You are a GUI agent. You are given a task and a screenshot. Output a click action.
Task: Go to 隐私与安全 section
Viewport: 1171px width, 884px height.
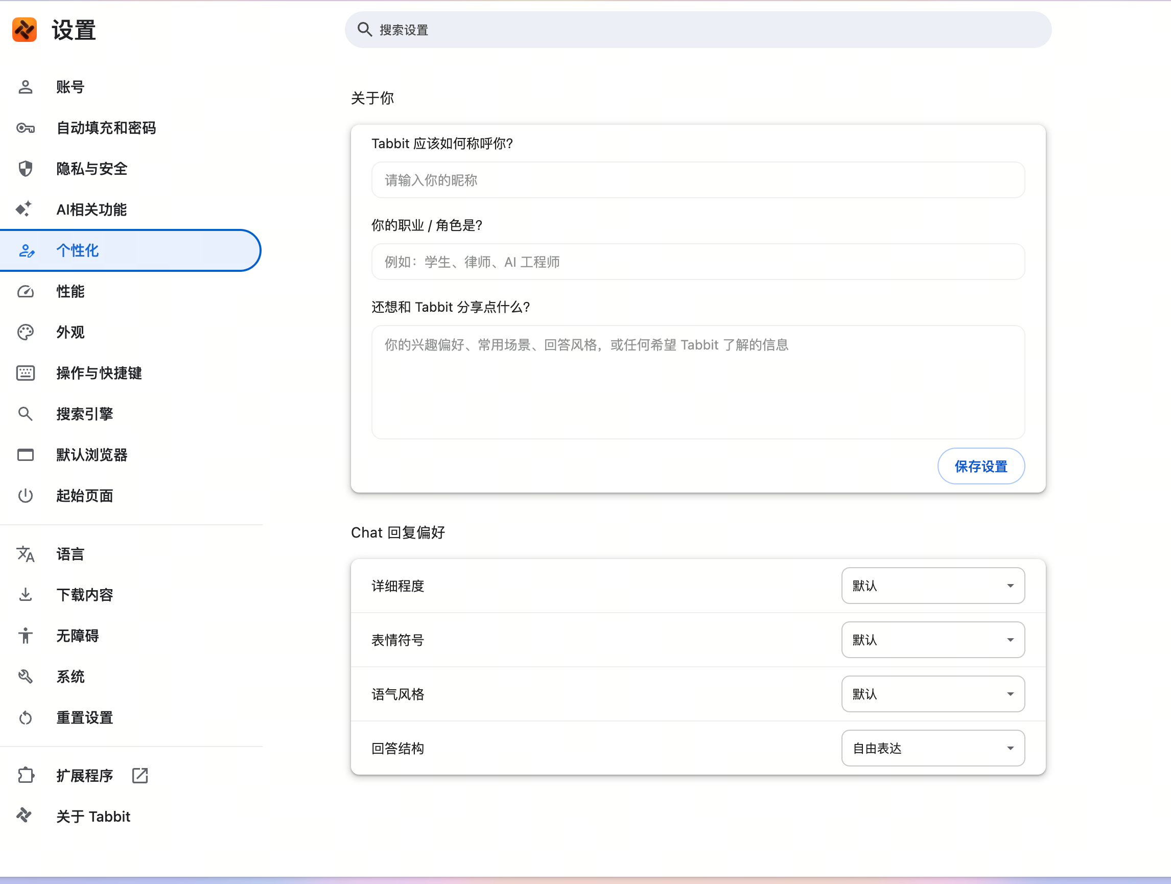point(131,168)
